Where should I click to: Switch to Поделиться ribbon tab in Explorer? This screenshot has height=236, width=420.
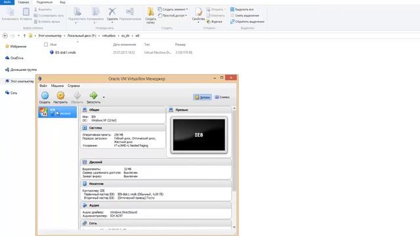click(x=44, y=2)
